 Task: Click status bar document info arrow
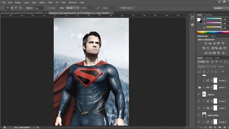click(x=38, y=128)
